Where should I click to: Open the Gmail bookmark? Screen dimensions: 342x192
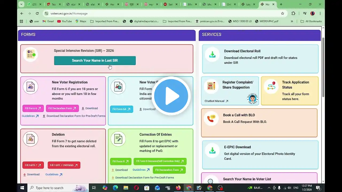[48, 21]
